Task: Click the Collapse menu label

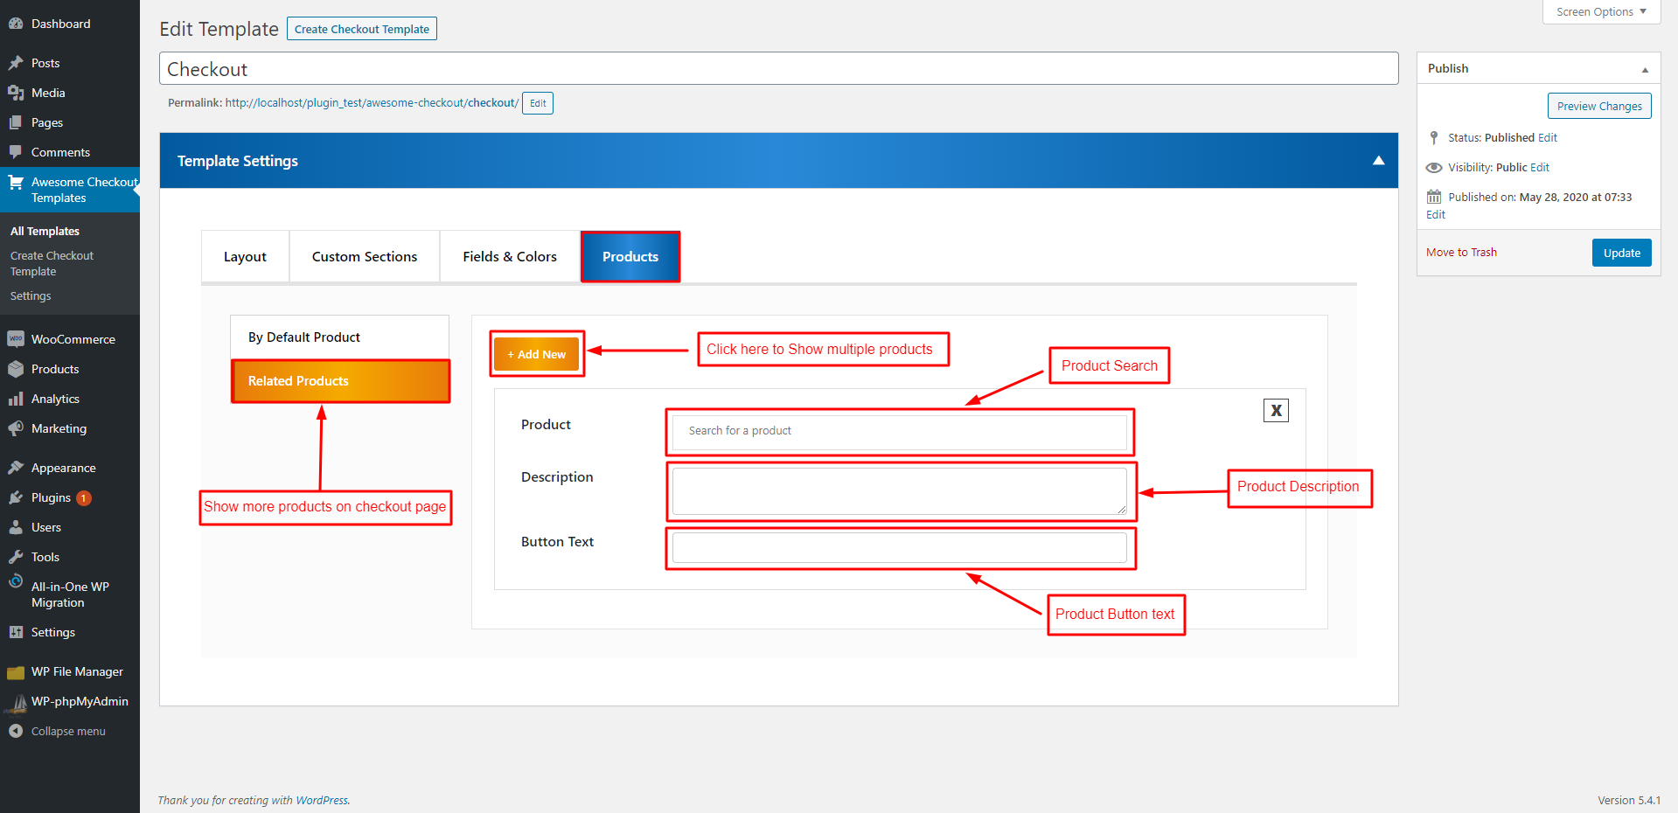Action: (x=68, y=731)
